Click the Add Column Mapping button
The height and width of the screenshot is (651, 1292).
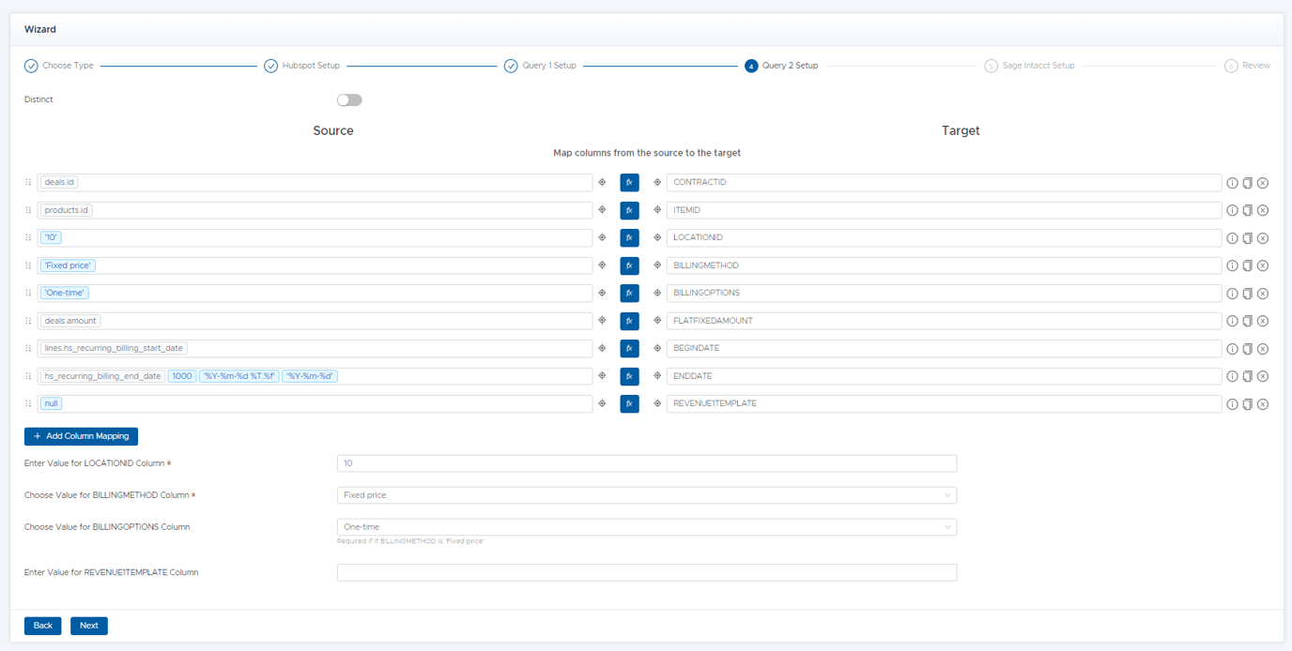point(82,436)
